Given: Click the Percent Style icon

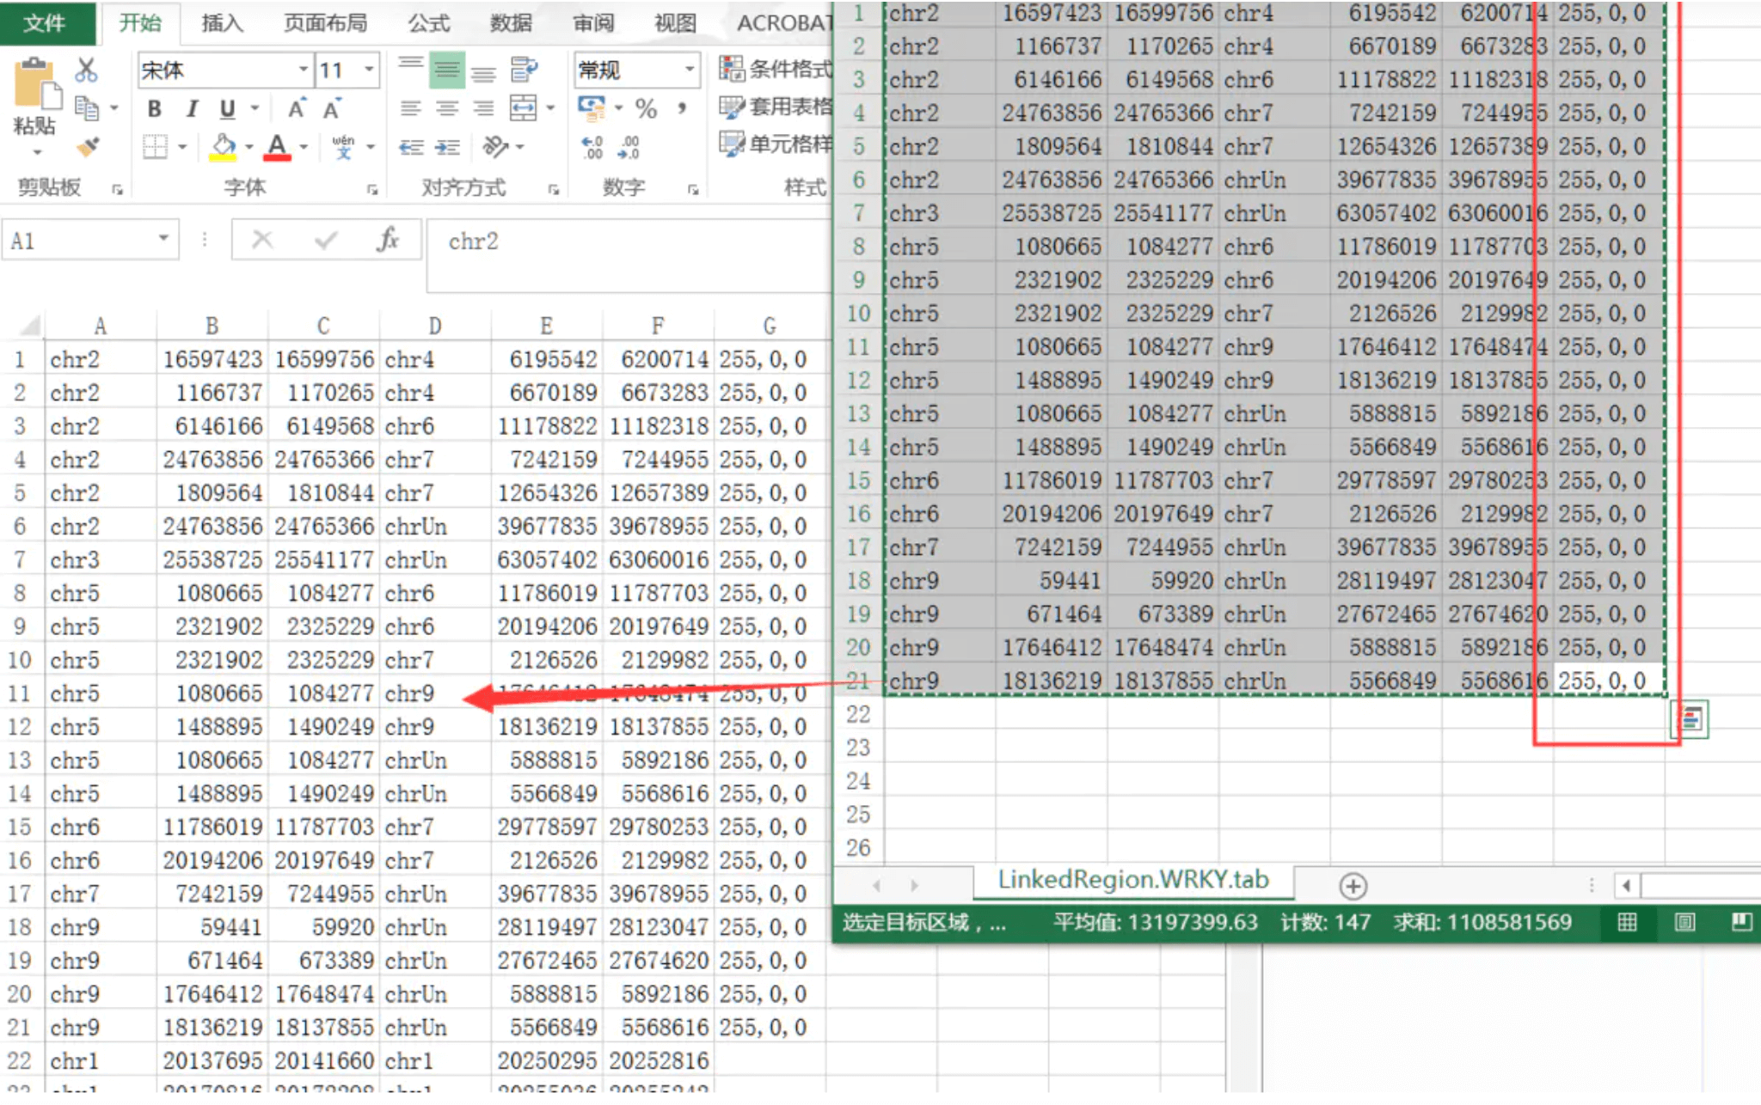Looking at the screenshot, I should [x=646, y=108].
